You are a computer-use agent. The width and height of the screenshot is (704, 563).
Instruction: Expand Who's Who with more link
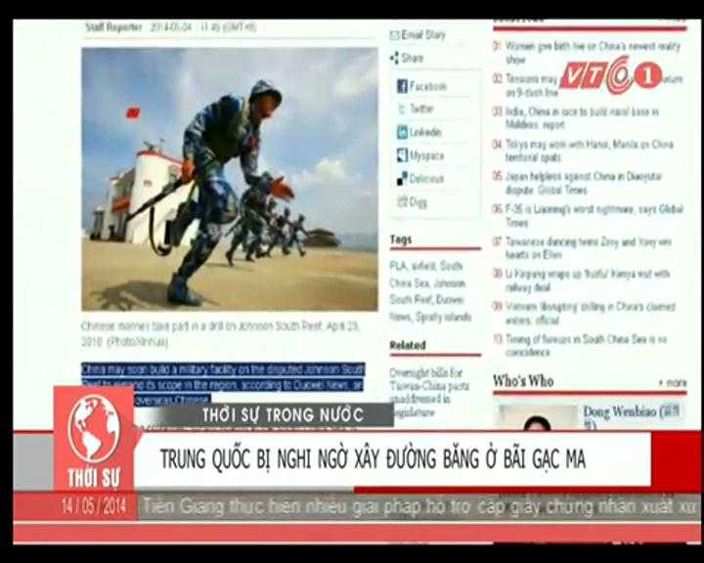672,382
